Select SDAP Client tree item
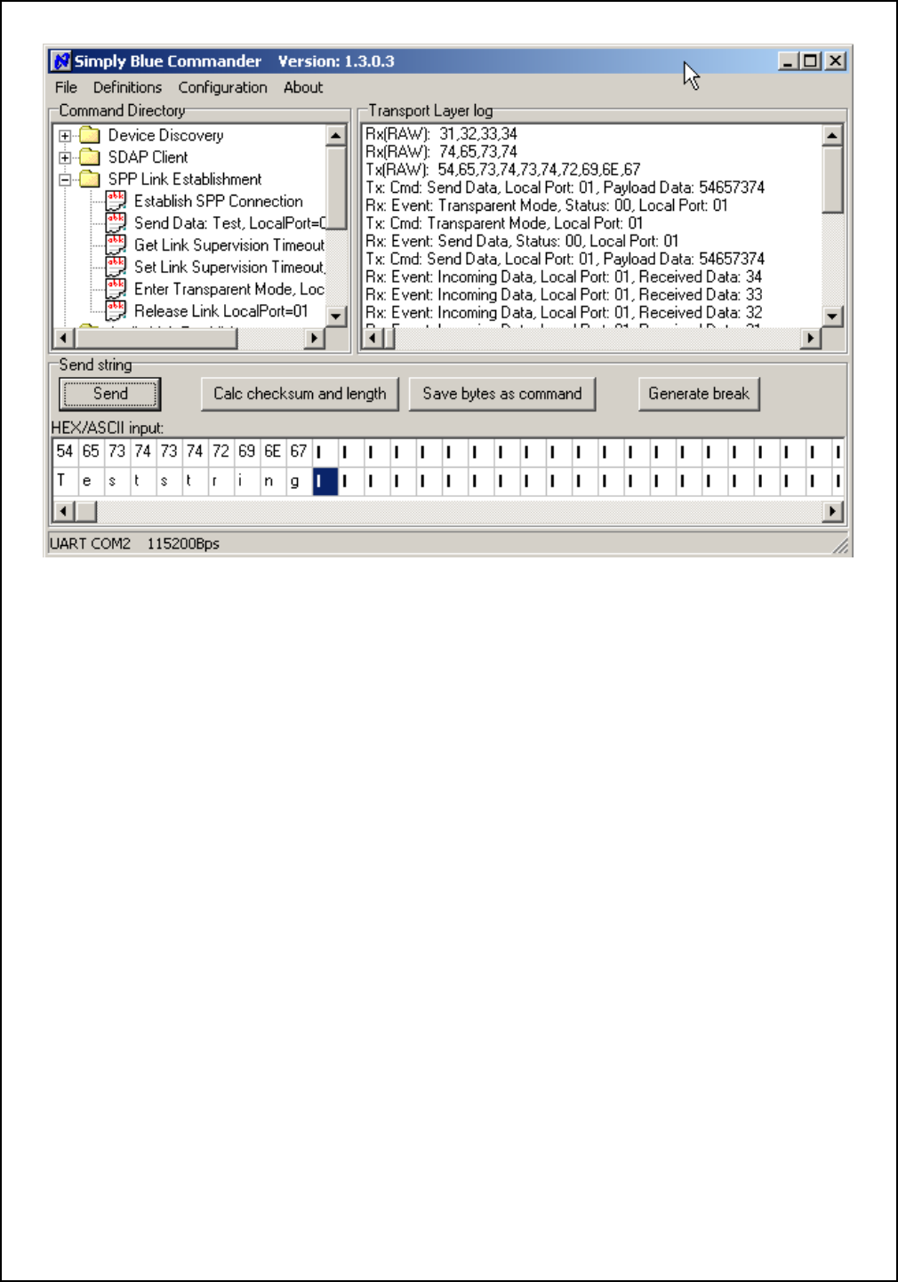 (x=148, y=157)
